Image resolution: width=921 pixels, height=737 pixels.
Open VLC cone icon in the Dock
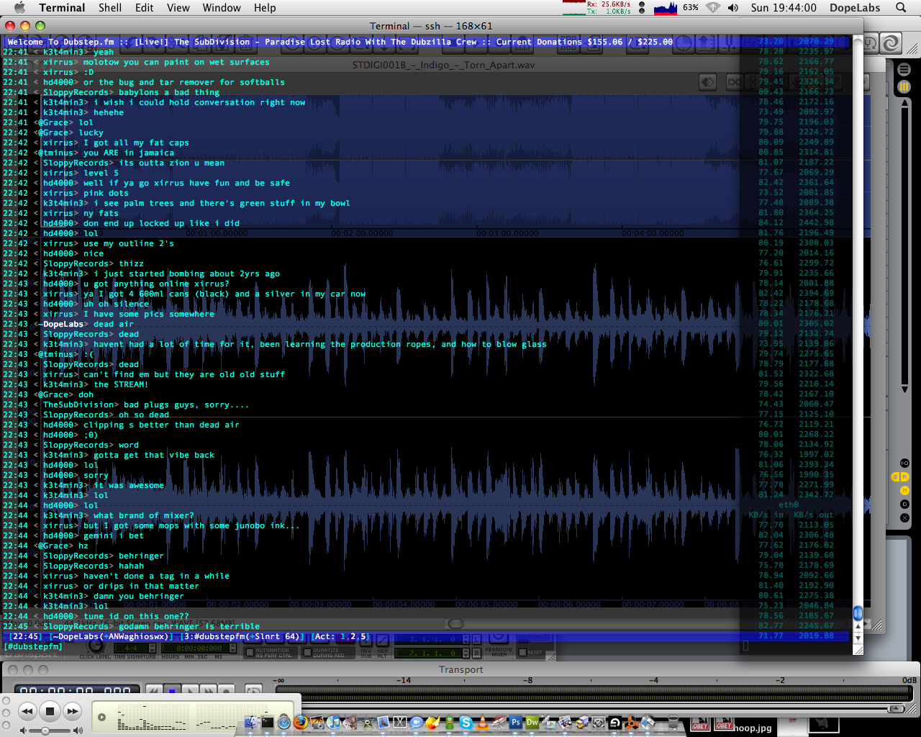tap(483, 721)
